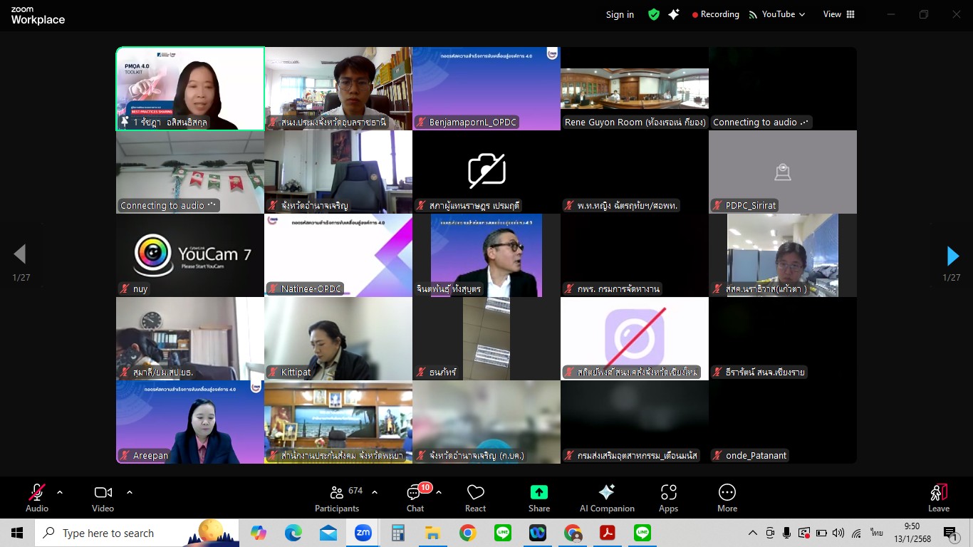Screen dimensions: 973x547
Task: Click pin icon on highlighted speaker tile
Action: [125, 122]
